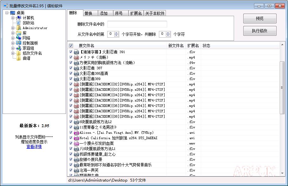Click the FLV icon beside 火影忍者 387

[x=76, y=68]
